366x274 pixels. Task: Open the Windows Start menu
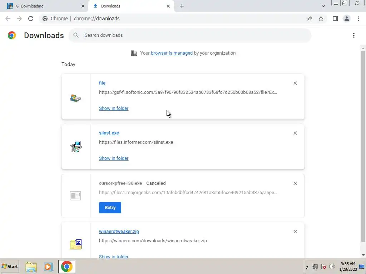[x=10, y=266]
